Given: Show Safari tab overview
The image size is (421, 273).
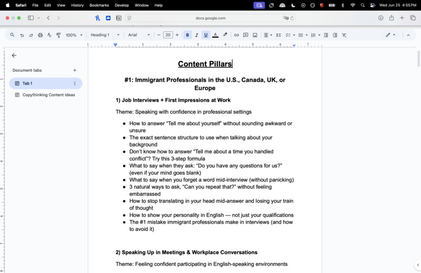Looking at the screenshot, I should 413,18.
